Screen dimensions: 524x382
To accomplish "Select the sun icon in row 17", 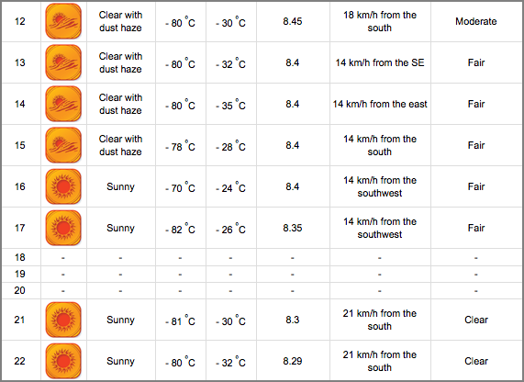I will coord(63,228).
